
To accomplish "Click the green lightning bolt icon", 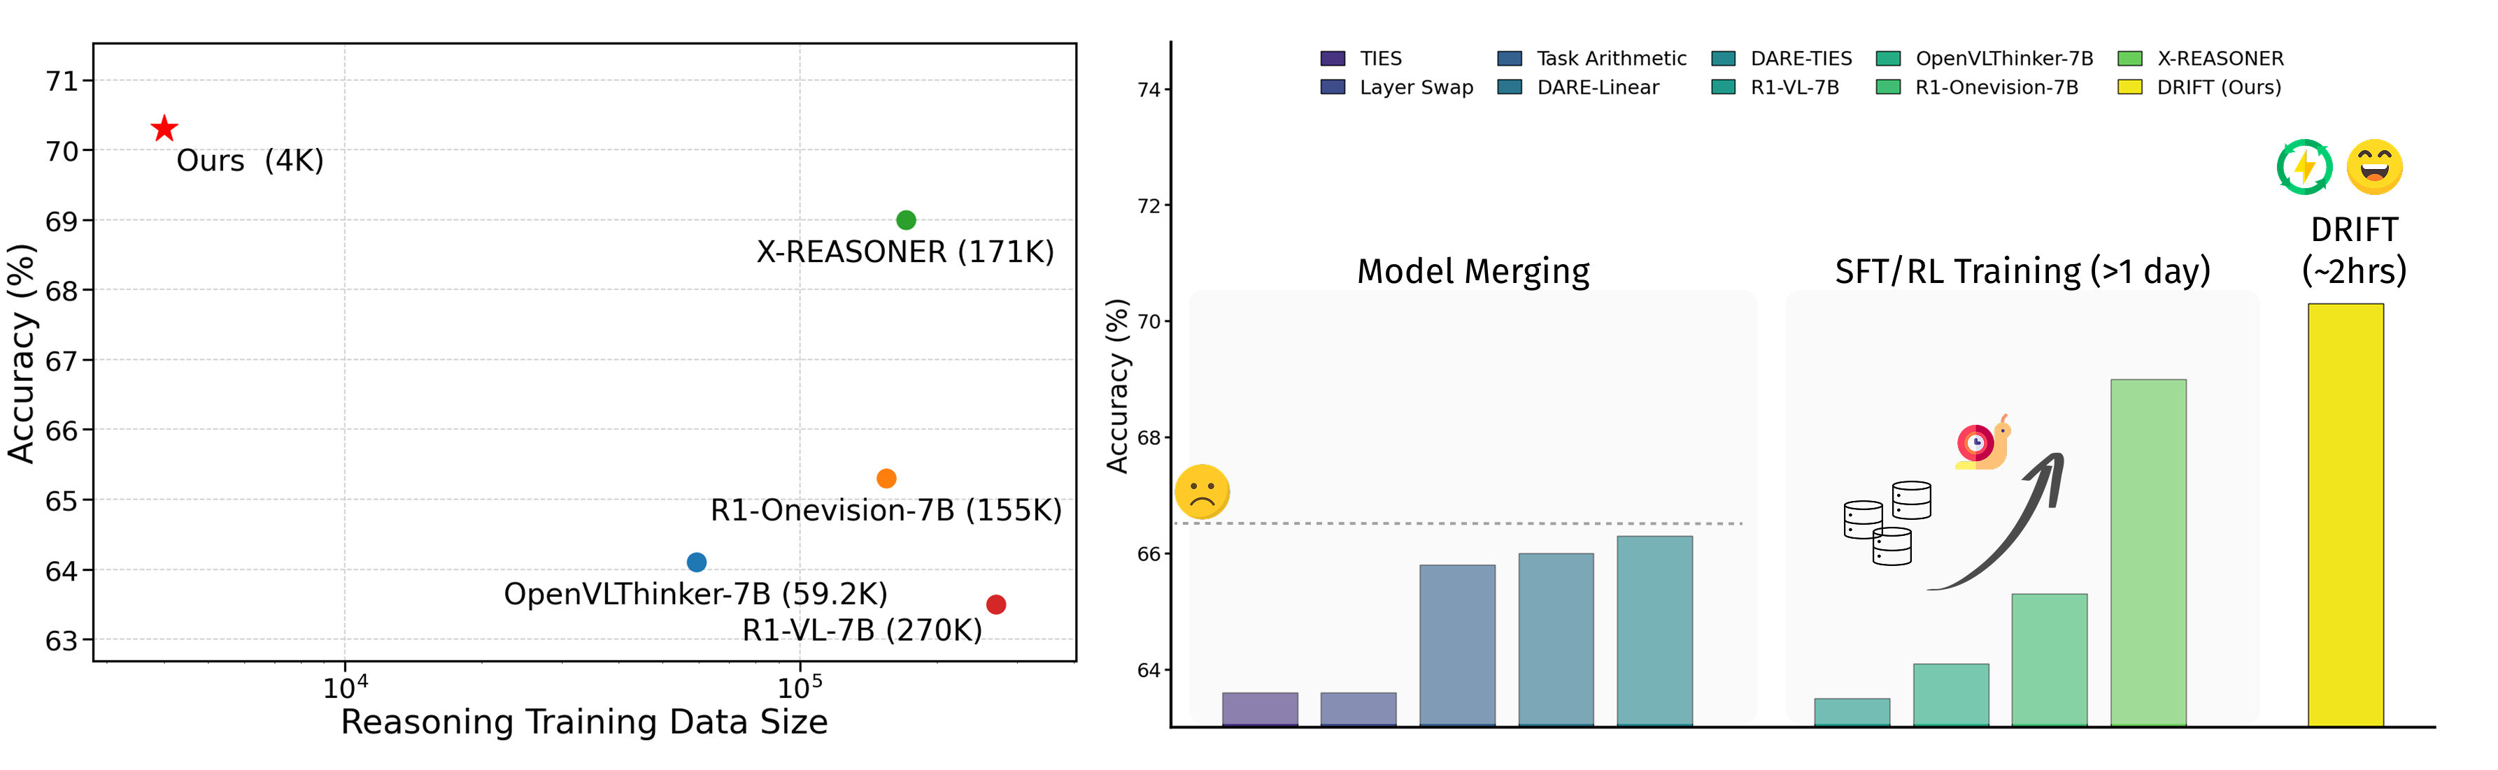I will (x=2304, y=166).
